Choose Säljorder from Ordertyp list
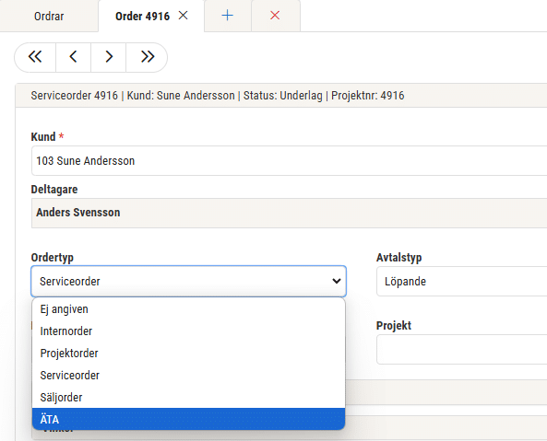This screenshot has width=547, height=441. click(x=188, y=397)
